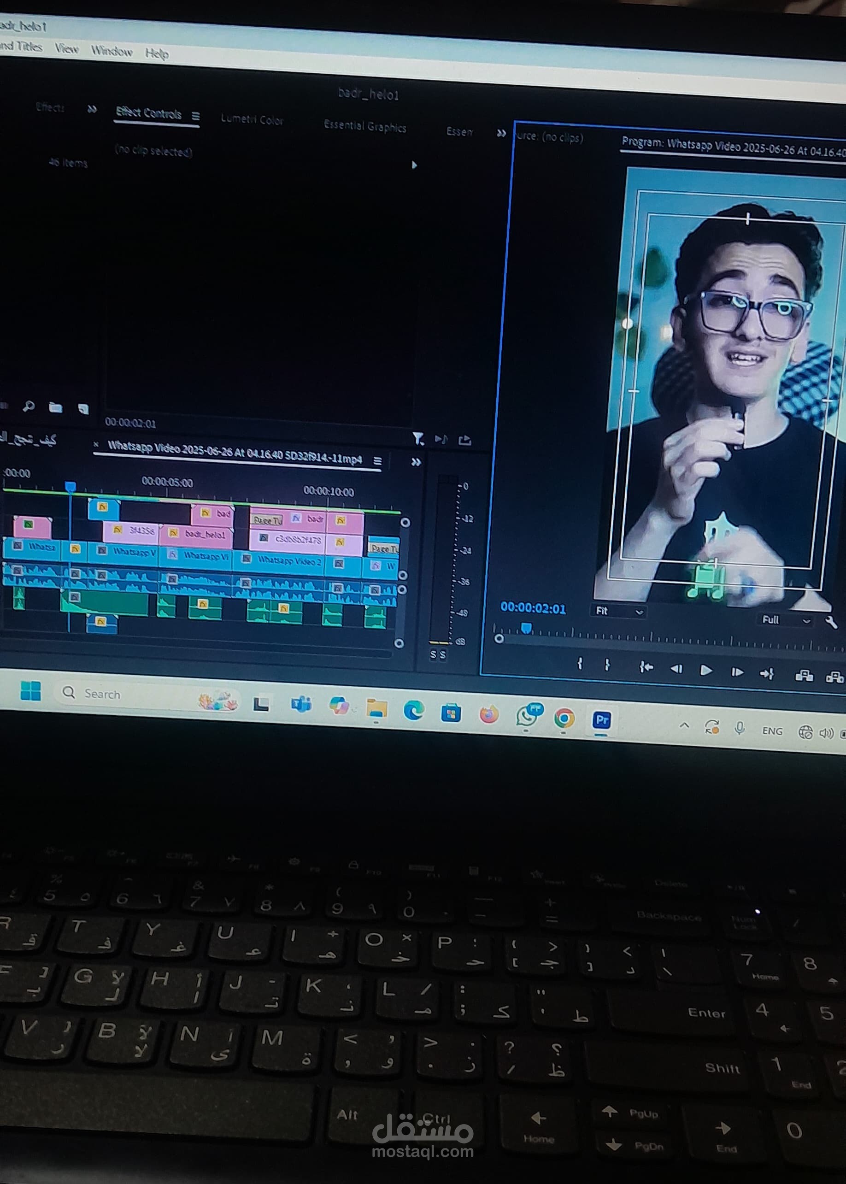Open the Effects panel tab
The width and height of the screenshot is (846, 1184).
(x=50, y=107)
